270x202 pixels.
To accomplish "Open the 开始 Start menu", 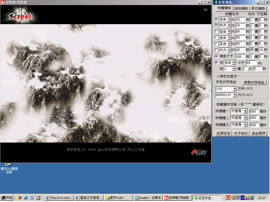I will click(x=6, y=198).
